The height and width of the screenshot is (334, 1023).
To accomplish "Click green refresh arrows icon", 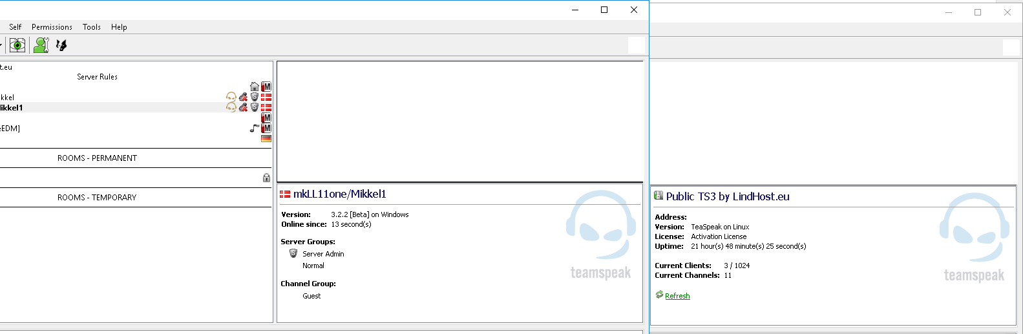I will pos(659,295).
